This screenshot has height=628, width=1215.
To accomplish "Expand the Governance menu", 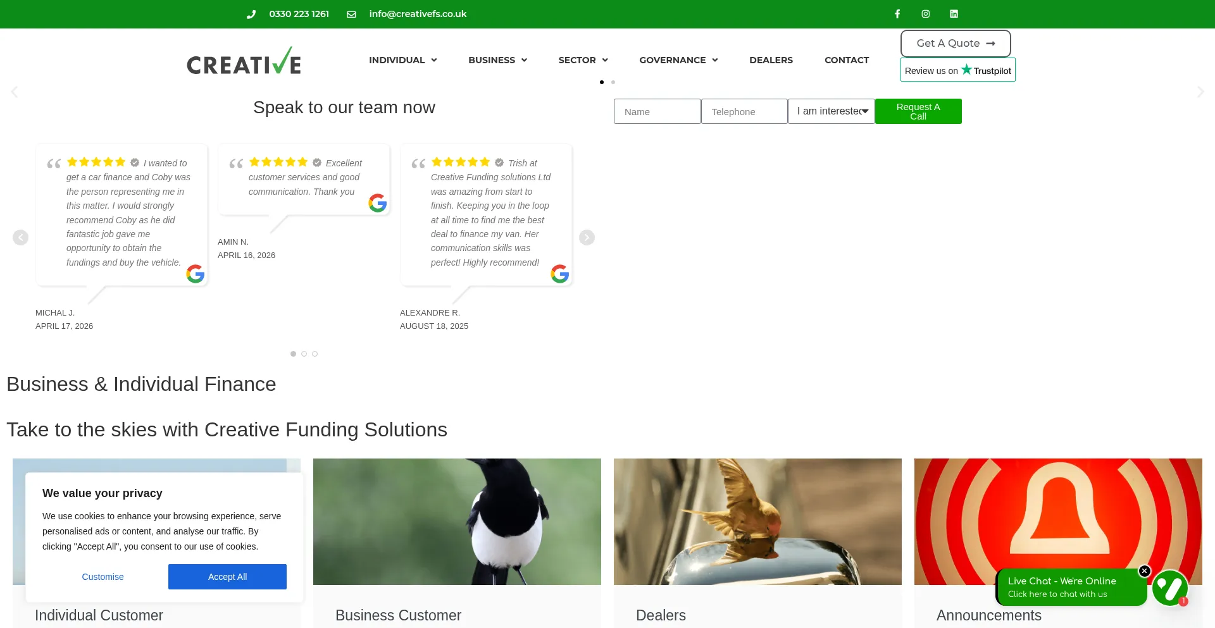I will click(679, 60).
